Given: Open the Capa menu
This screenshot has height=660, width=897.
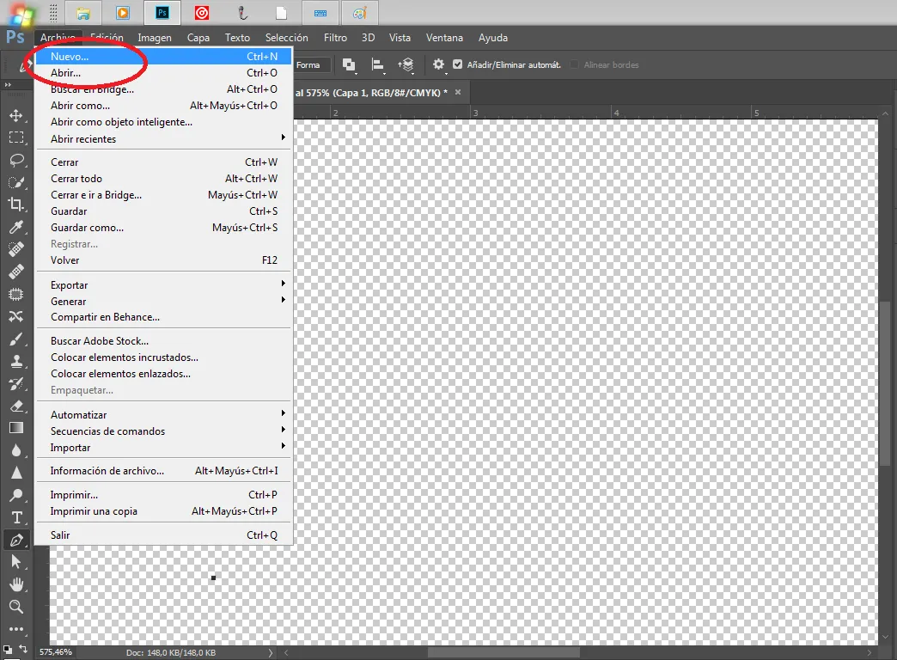Looking at the screenshot, I should coord(198,38).
